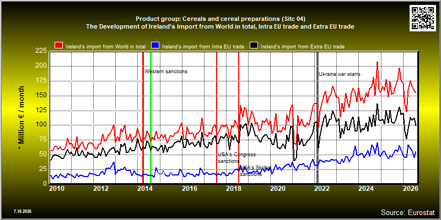The height and width of the screenshot is (220, 441).
Task: Click the y-axis value 200
Action: pos(41,66)
